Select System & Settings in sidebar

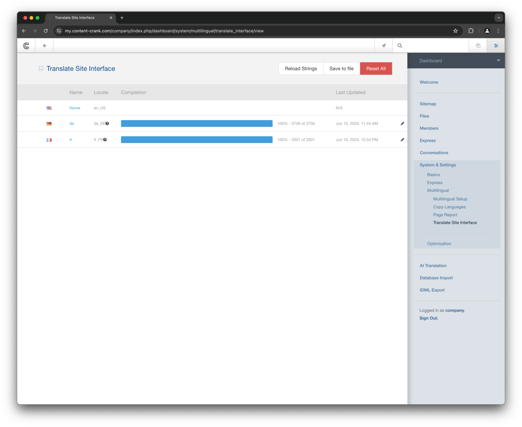[438, 165]
